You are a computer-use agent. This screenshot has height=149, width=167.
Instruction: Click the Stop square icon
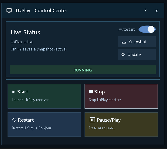coord(91,92)
